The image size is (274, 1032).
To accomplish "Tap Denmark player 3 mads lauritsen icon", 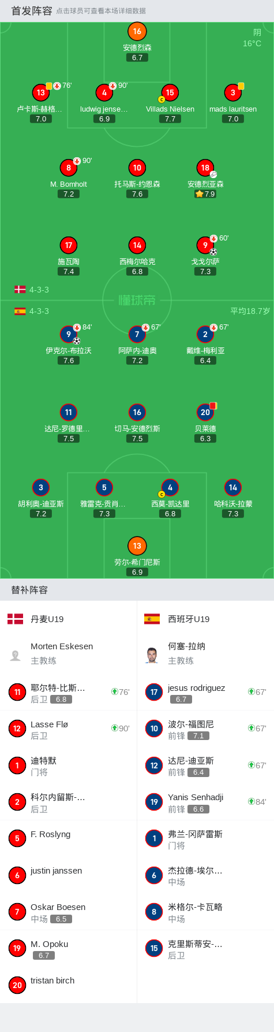I will [x=233, y=93].
